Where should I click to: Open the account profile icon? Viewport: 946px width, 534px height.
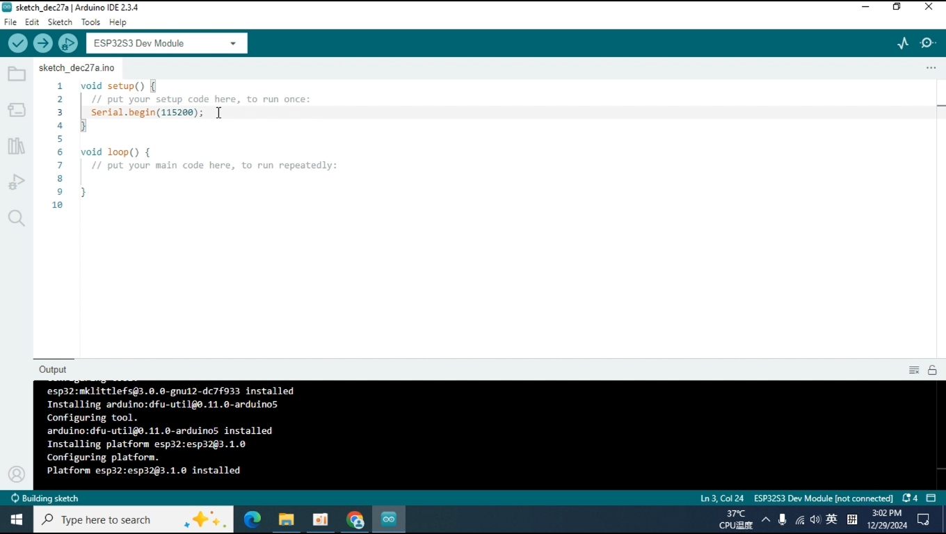pyautogui.click(x=17, y=474)
